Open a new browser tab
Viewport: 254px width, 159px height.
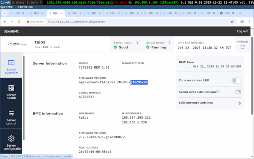tap(240, 13)
